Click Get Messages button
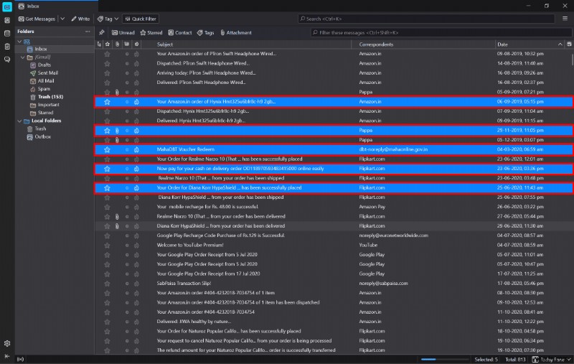 click(x=37, y=19)
